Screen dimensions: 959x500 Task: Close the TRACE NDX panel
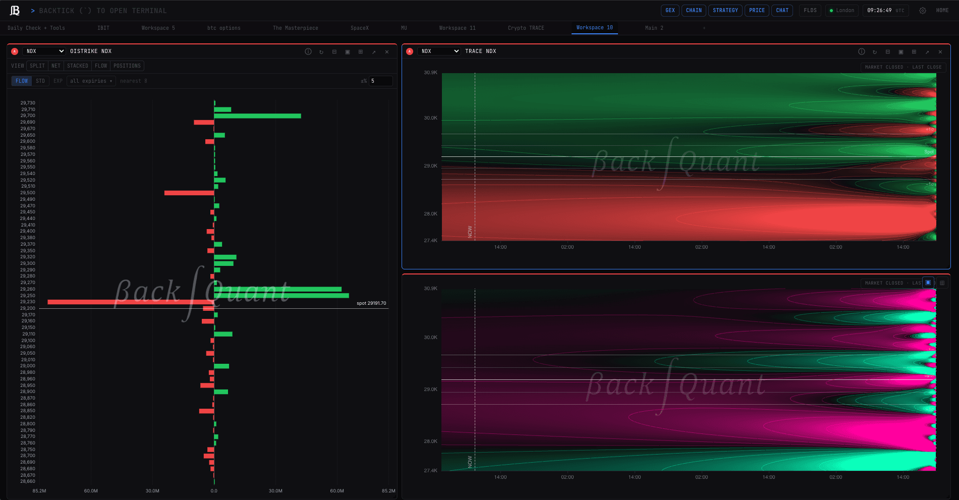coord(940,52)
